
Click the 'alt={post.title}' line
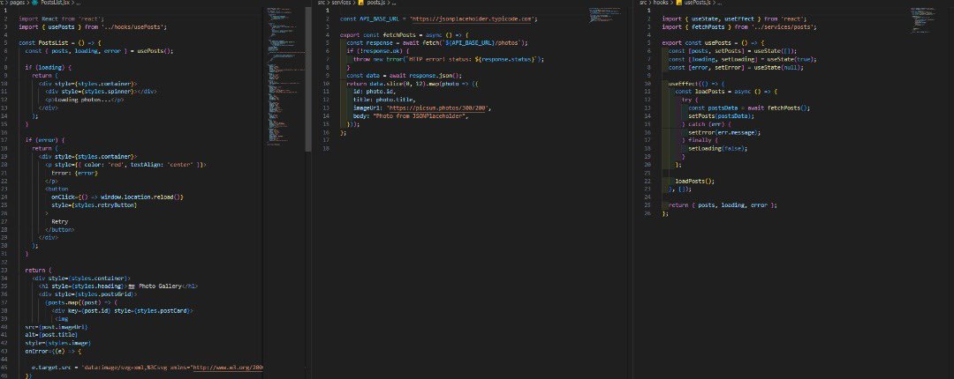[x=52, y=335]
